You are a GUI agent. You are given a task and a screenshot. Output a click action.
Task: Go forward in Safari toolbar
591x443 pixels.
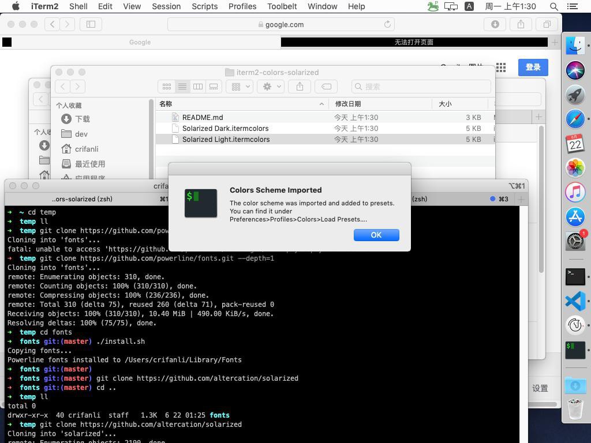point(67,24)
